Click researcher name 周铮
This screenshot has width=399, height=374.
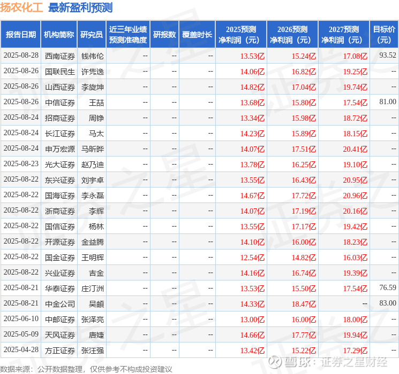96,118
